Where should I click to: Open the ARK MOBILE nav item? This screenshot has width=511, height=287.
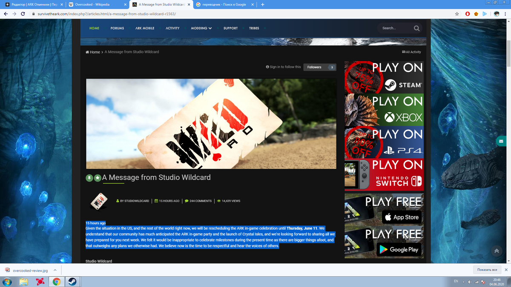point(145,28)
